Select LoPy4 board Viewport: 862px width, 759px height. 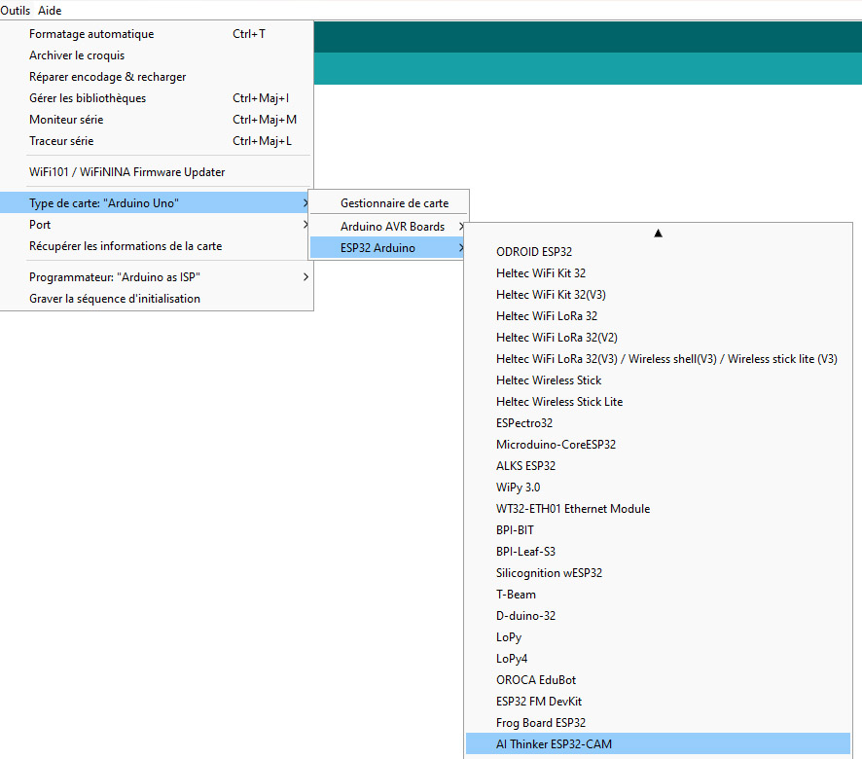click(658, 660)
